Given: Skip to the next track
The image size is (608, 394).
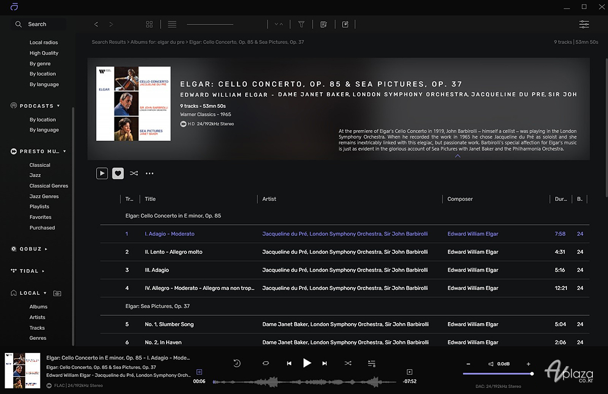Looking at the screenshot, I should 325,363.
